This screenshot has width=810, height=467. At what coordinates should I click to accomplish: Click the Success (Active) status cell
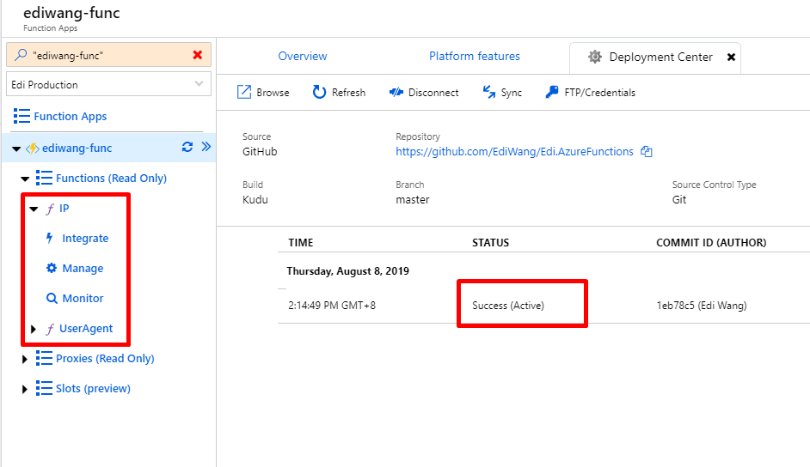tap(508, 305)
